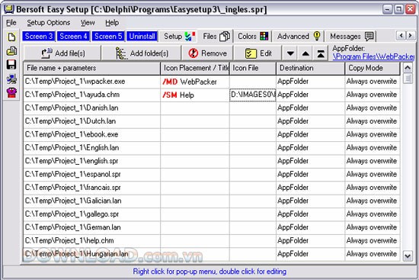Switch to the Screen 4 tab

[73, 37]
